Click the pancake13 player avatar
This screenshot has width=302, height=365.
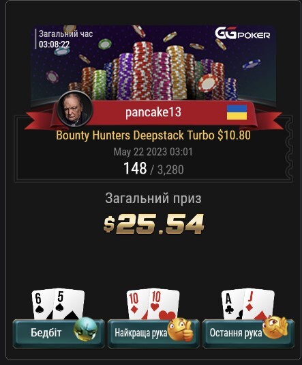coord(75,109)
